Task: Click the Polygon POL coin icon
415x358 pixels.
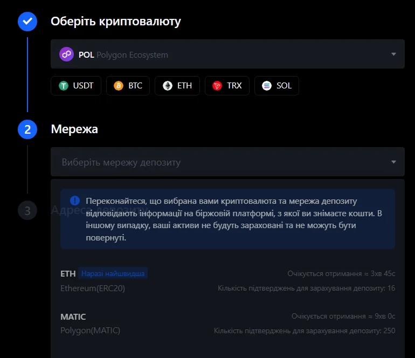Action: pyautogui.click(x=66, y=54)
